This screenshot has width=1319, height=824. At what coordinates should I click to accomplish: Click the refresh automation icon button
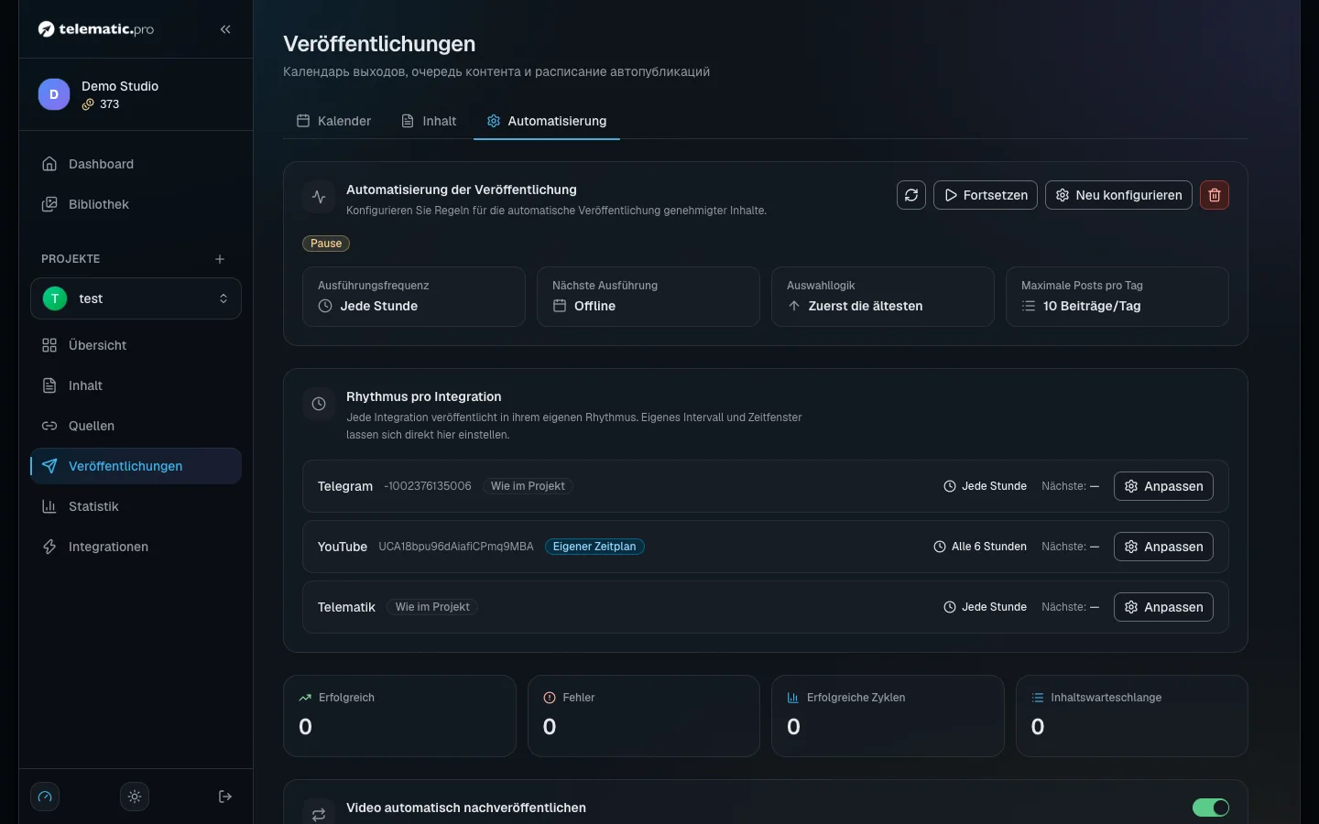pos(911,195)
